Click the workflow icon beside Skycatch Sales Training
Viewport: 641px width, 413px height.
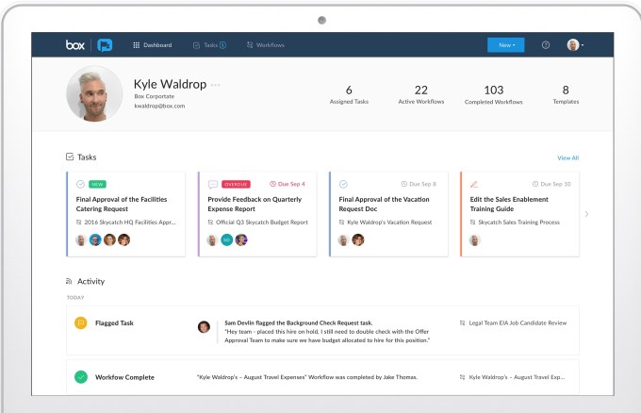(x=472, y=223)
